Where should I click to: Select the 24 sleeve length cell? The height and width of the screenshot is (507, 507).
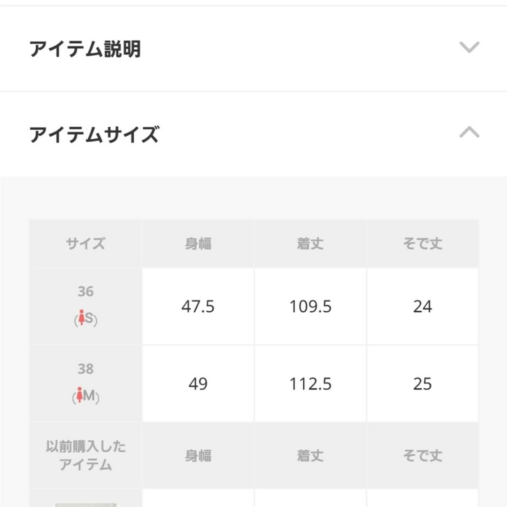422,306
